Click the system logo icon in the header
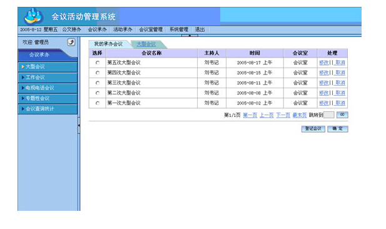 pos(33,16)
